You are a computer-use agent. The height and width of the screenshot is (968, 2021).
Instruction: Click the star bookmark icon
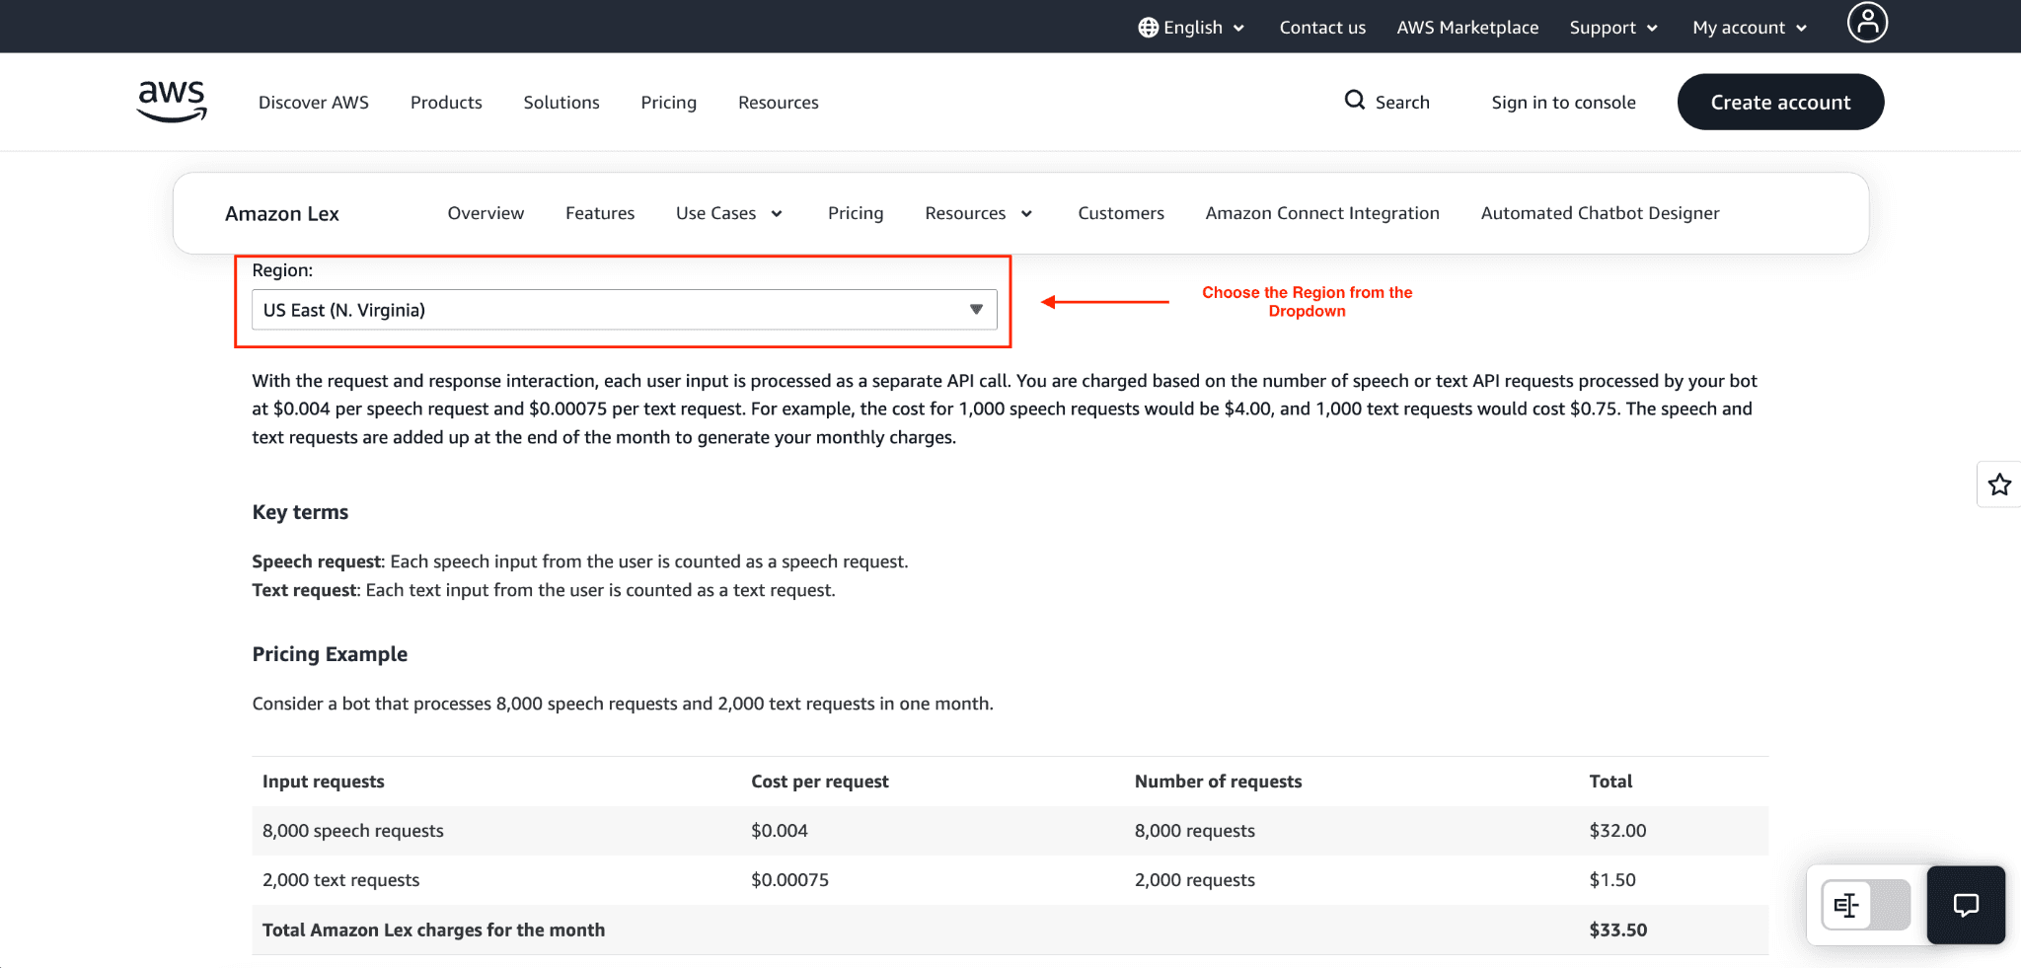click(1999, 484)
